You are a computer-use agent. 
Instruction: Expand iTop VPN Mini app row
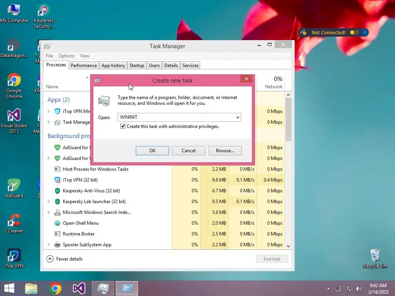[49, 111]
